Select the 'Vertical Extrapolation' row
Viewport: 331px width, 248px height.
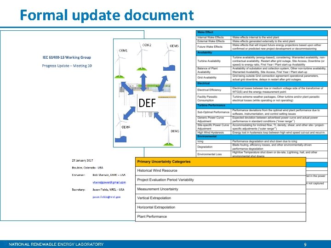point(221,198)
